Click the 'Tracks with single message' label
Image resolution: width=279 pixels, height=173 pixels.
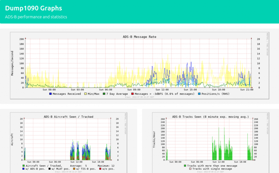pos(212,169)
